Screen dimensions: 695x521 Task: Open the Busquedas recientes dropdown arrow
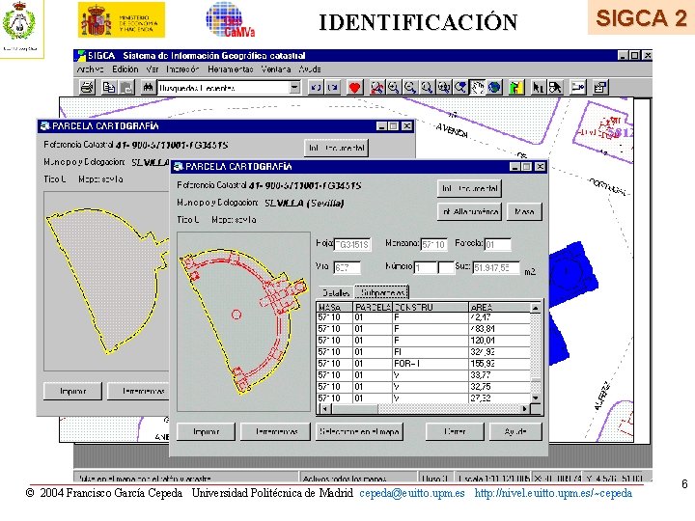[294, 87]
